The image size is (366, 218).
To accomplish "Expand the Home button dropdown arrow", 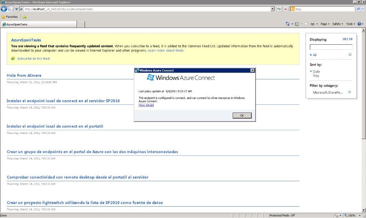I will tap(292, 24).
